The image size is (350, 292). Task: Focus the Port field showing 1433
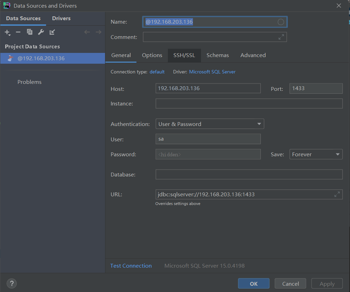point(316,88)
